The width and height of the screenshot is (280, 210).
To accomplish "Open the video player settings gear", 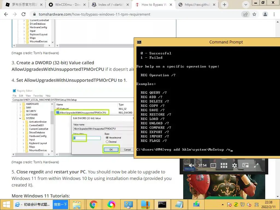I will (234, 165).
